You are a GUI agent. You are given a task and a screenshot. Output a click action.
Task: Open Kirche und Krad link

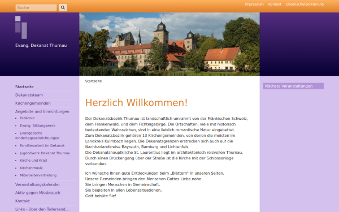coord(33,161)
